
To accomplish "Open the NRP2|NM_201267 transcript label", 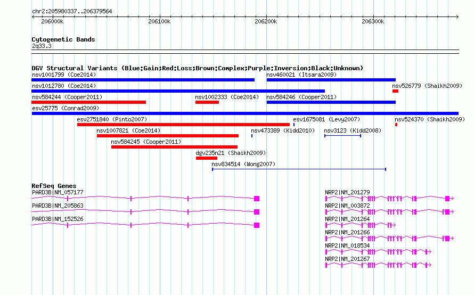I will click(347, 259).
